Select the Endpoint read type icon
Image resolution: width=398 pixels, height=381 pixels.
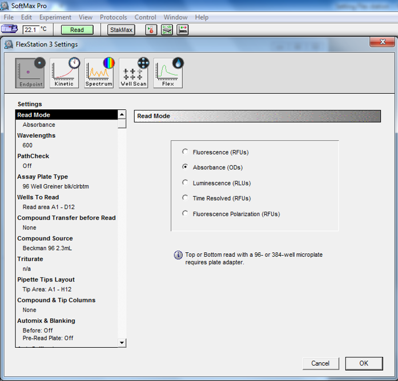click(x=30, y=73)
